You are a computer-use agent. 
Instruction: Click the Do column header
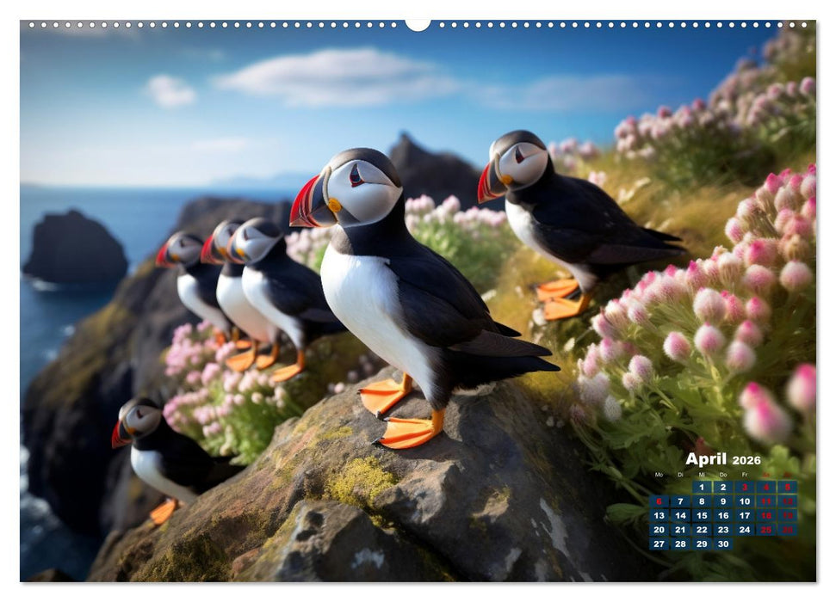click(x=723, y=475)
